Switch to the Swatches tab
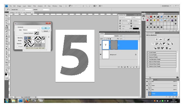 155,14
